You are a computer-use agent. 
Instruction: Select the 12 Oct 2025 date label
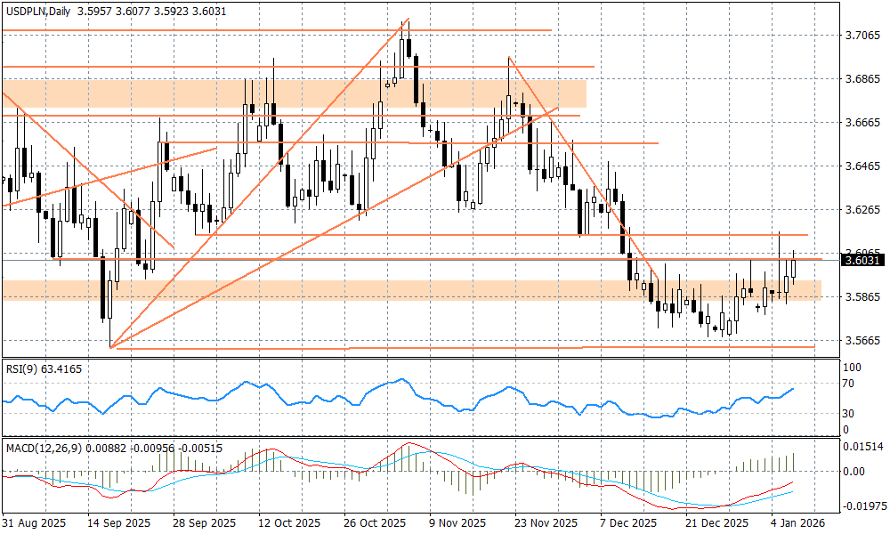[x=289, y=522]
